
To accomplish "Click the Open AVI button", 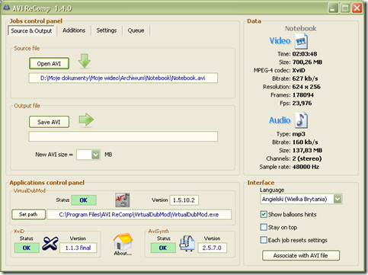I will 49,63.
